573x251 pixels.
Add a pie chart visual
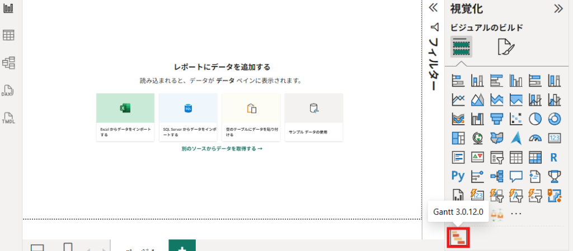coord(536,119)
